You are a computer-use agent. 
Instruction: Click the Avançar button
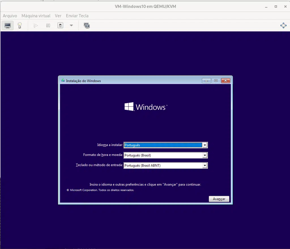[219, 199]
